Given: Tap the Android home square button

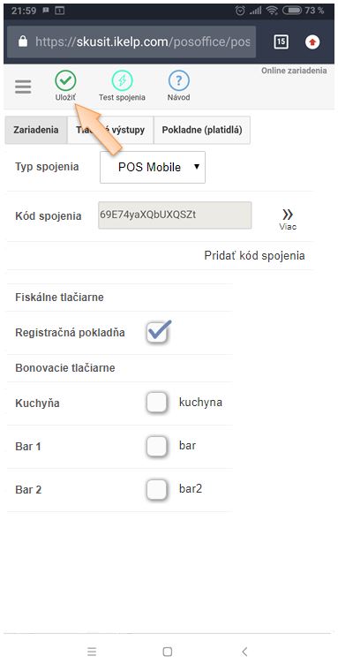Looking at the screenshot, I should tap(168, 652).
